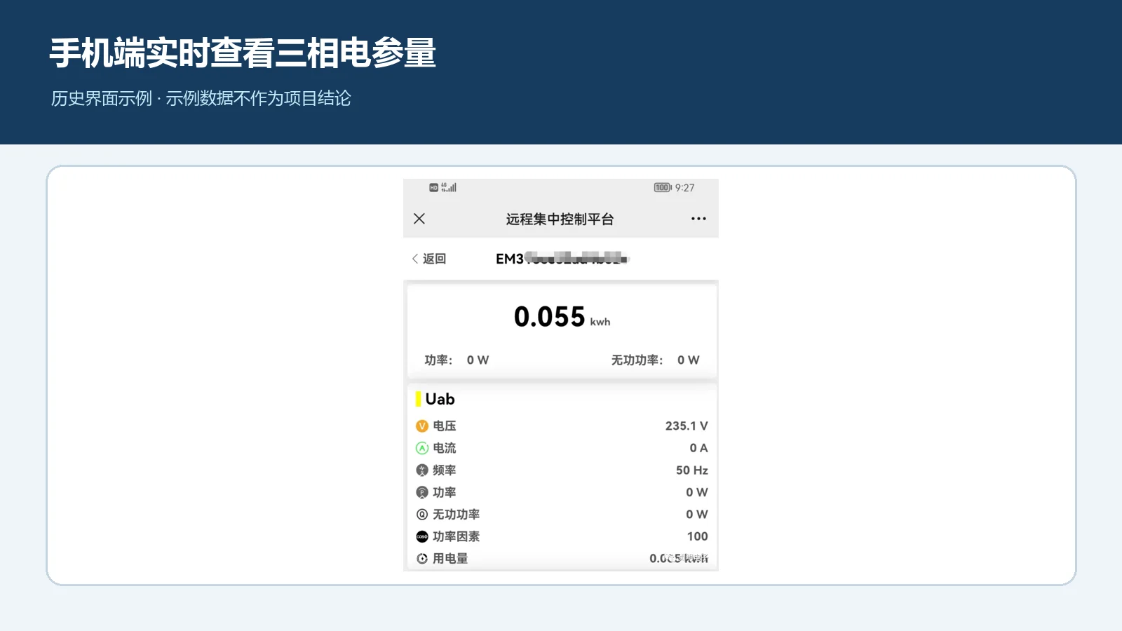The height and width of the screenshot is (631, 1122).
Task: Click the power factor icon beside 功率因素
Action: [422, 536]
